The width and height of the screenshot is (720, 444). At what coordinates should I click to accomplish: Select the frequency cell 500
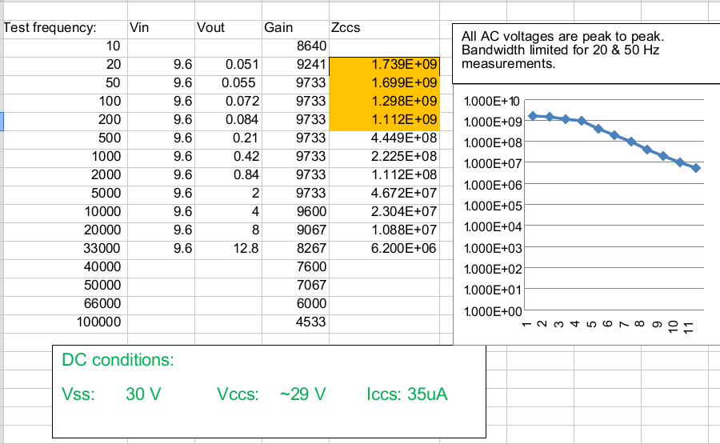tap(66, 138)
